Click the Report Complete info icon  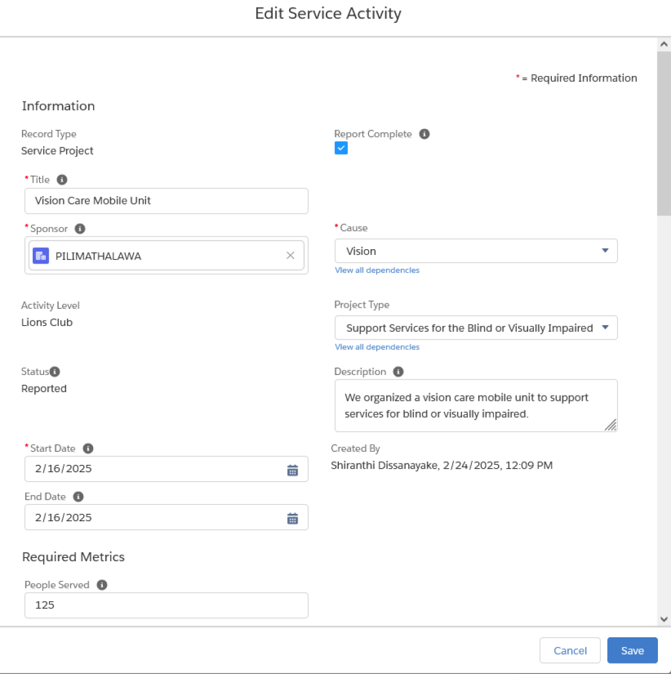pyautogui.click(x=424, y=134)
